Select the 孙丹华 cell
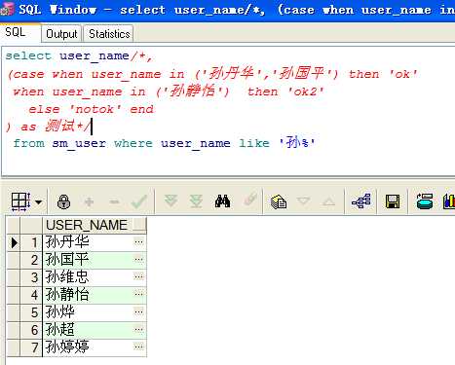Screen dimensions: 455x365 [88, 242]
